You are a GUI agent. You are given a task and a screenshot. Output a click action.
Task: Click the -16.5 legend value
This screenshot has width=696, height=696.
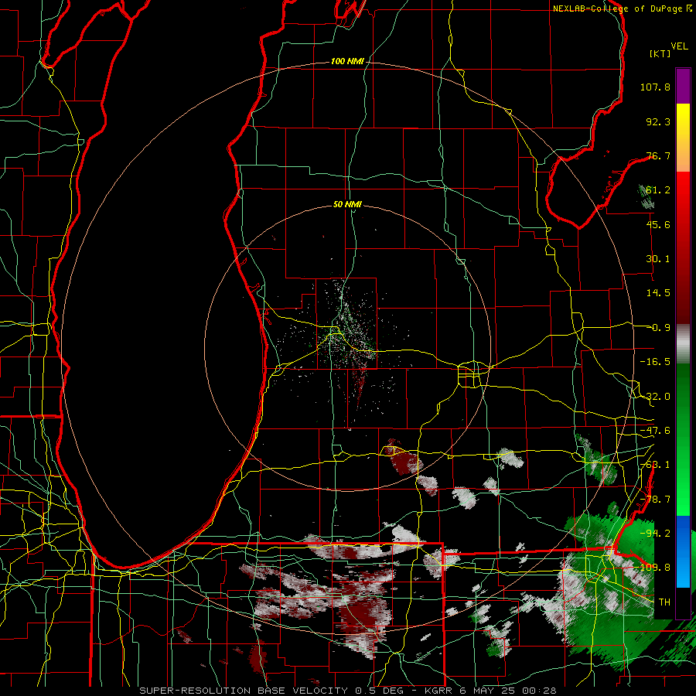click(655, 362)
